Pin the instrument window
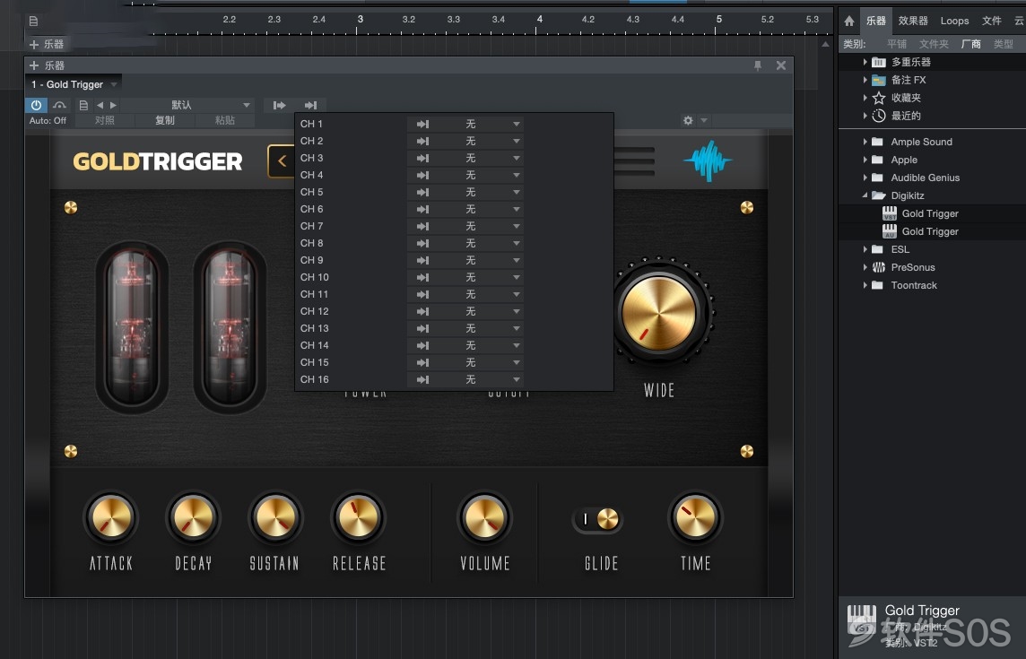This screenshot has width=1026, height=659. (758, 65)
